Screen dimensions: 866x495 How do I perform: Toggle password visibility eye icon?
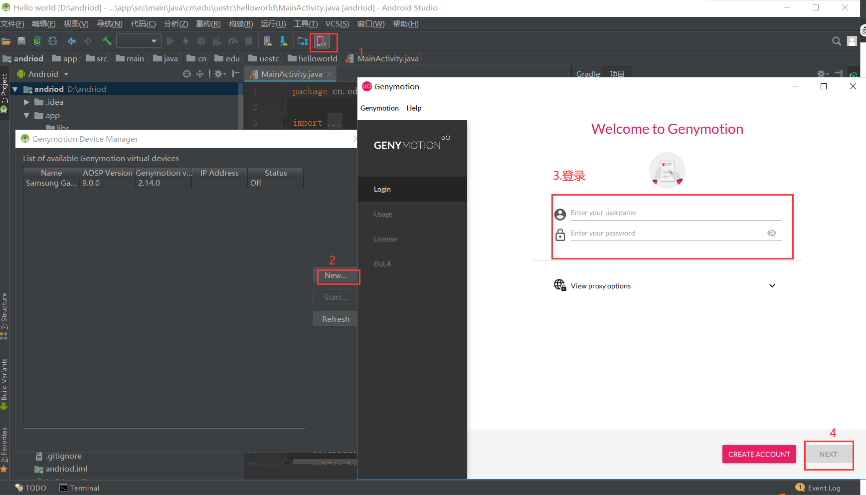(772, 233)
